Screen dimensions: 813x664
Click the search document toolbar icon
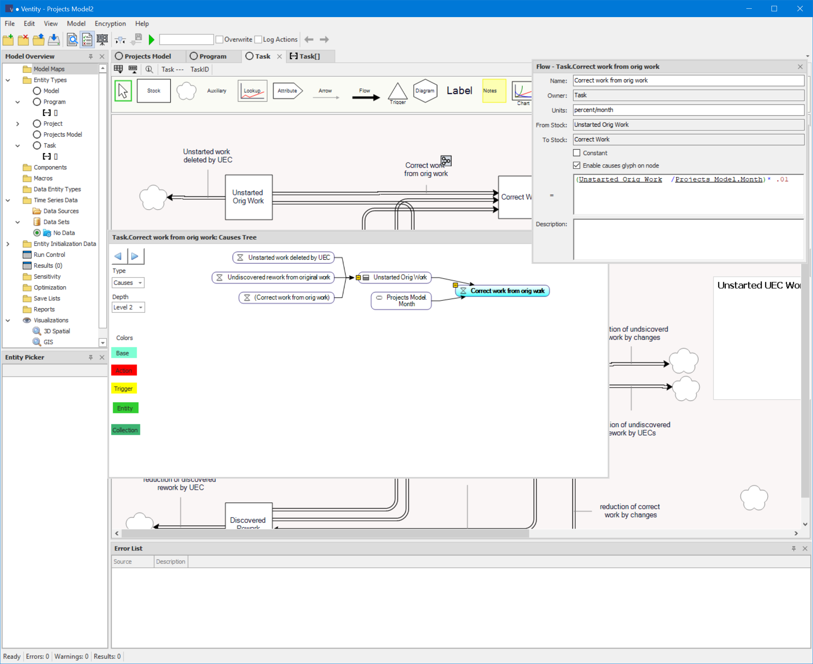coord(72,39)
